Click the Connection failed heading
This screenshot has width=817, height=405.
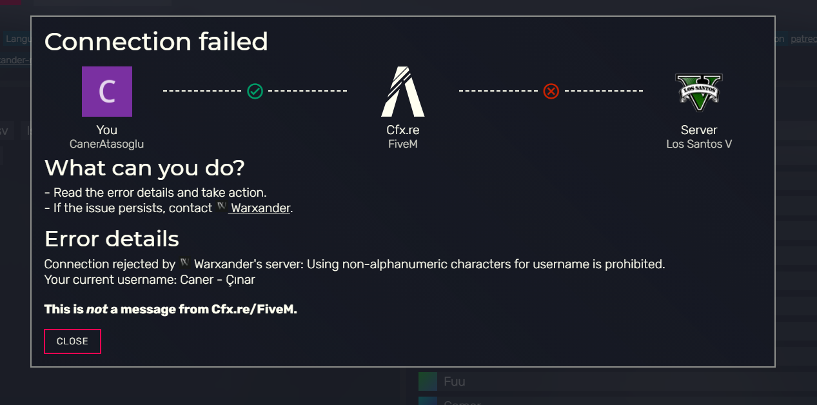click(x=156, y=42)
